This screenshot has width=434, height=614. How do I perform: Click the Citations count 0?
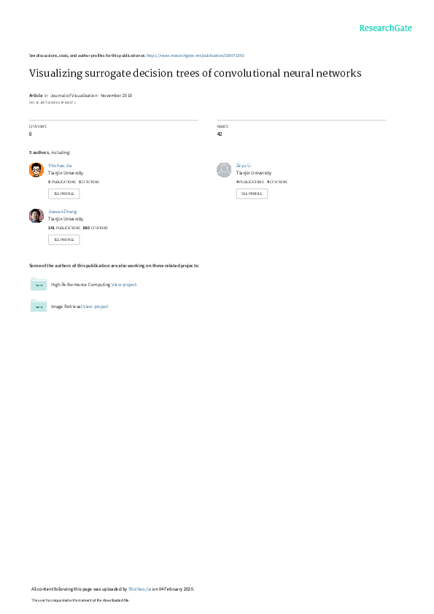30,134
